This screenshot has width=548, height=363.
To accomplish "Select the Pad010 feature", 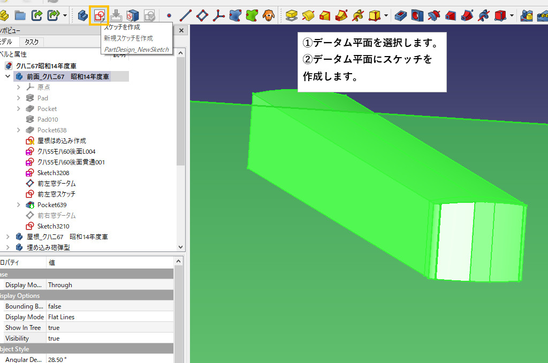I will pos(48,119).
